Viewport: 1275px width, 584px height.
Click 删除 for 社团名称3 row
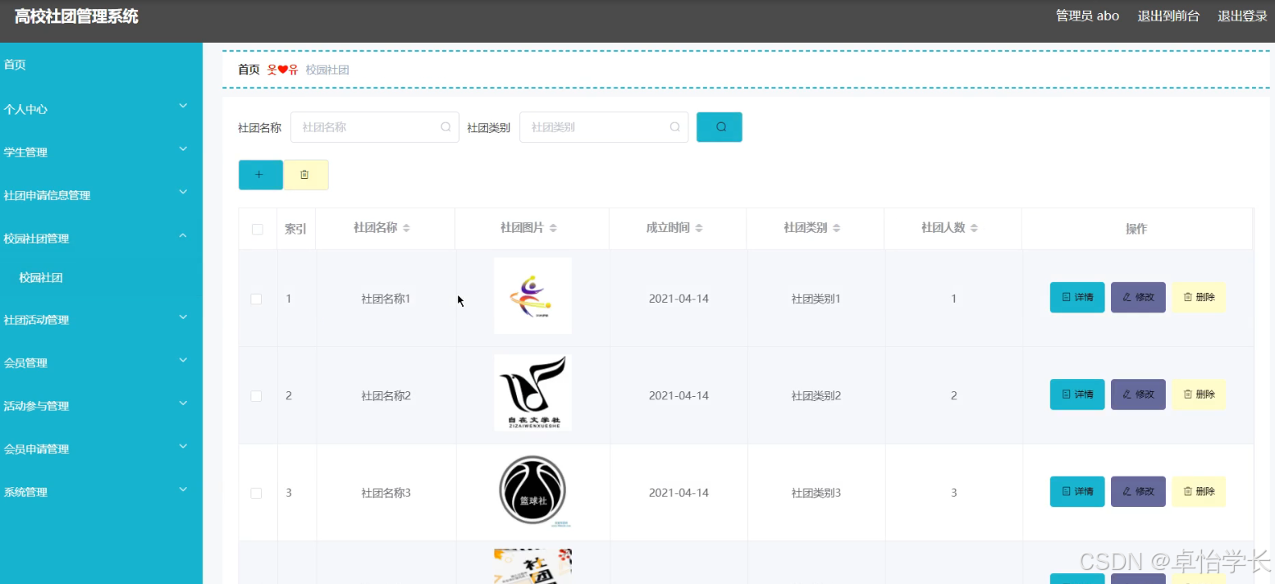(x=1199, y=491)
